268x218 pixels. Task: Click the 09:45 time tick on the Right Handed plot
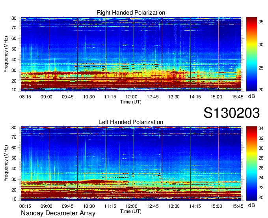click(68, 97)
